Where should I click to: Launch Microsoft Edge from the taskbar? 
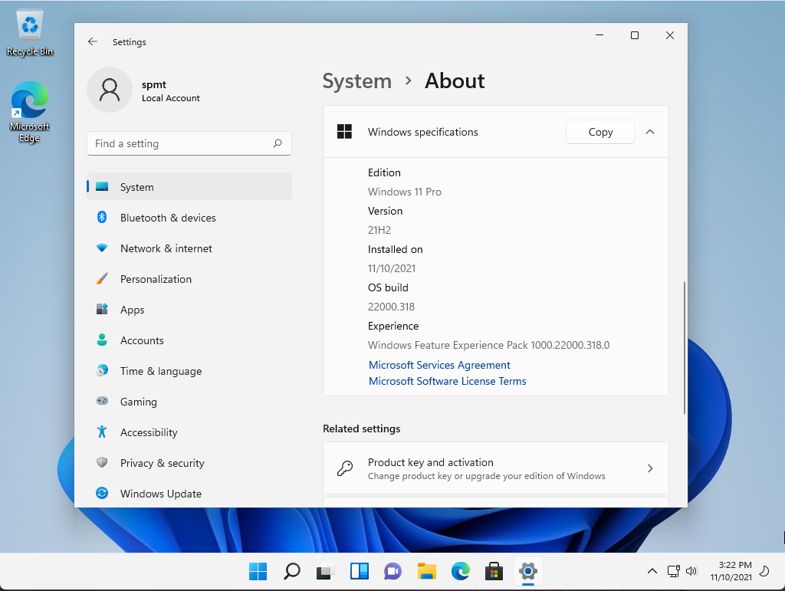[x=460, y=571]
